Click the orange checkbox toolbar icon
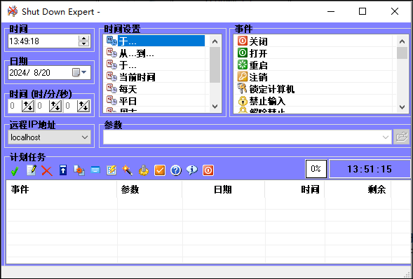The width and height of the screenshot is (413, 279). pyautogui.click(x=160, y=170)
